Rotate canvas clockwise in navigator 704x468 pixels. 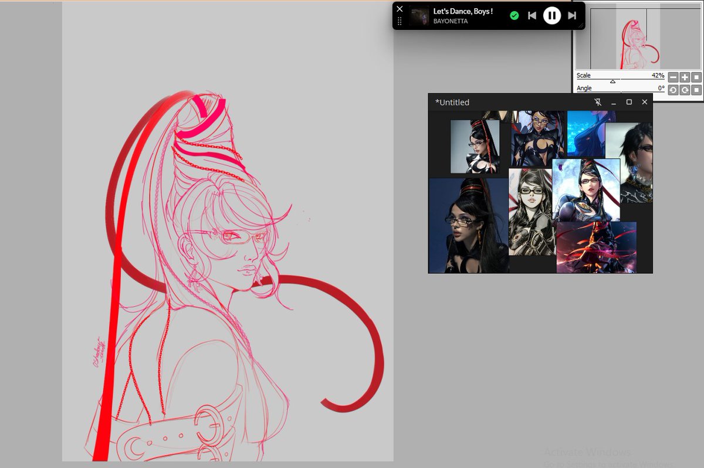pyautogui.click(x=685, y=90)
